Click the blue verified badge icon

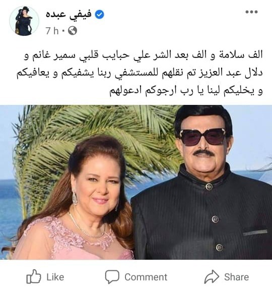click(100, 15)
